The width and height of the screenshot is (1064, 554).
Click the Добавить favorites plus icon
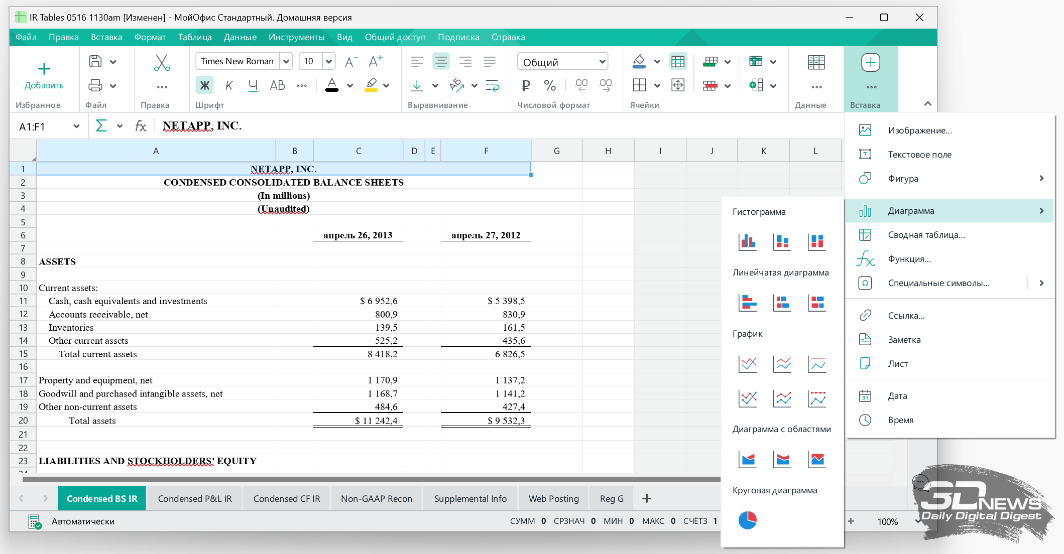click(44, 69)
